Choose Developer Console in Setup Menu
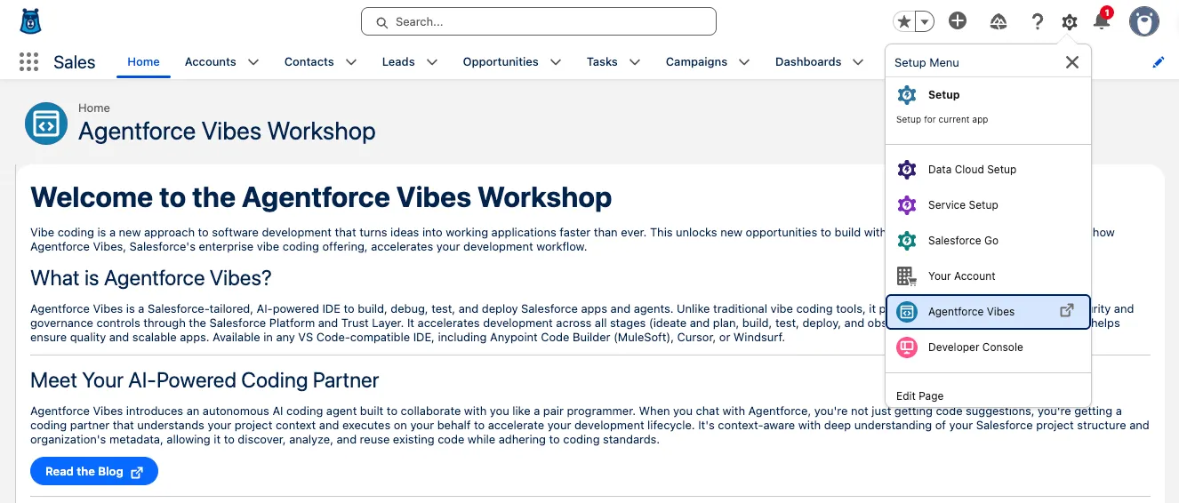 click(975, 347)
